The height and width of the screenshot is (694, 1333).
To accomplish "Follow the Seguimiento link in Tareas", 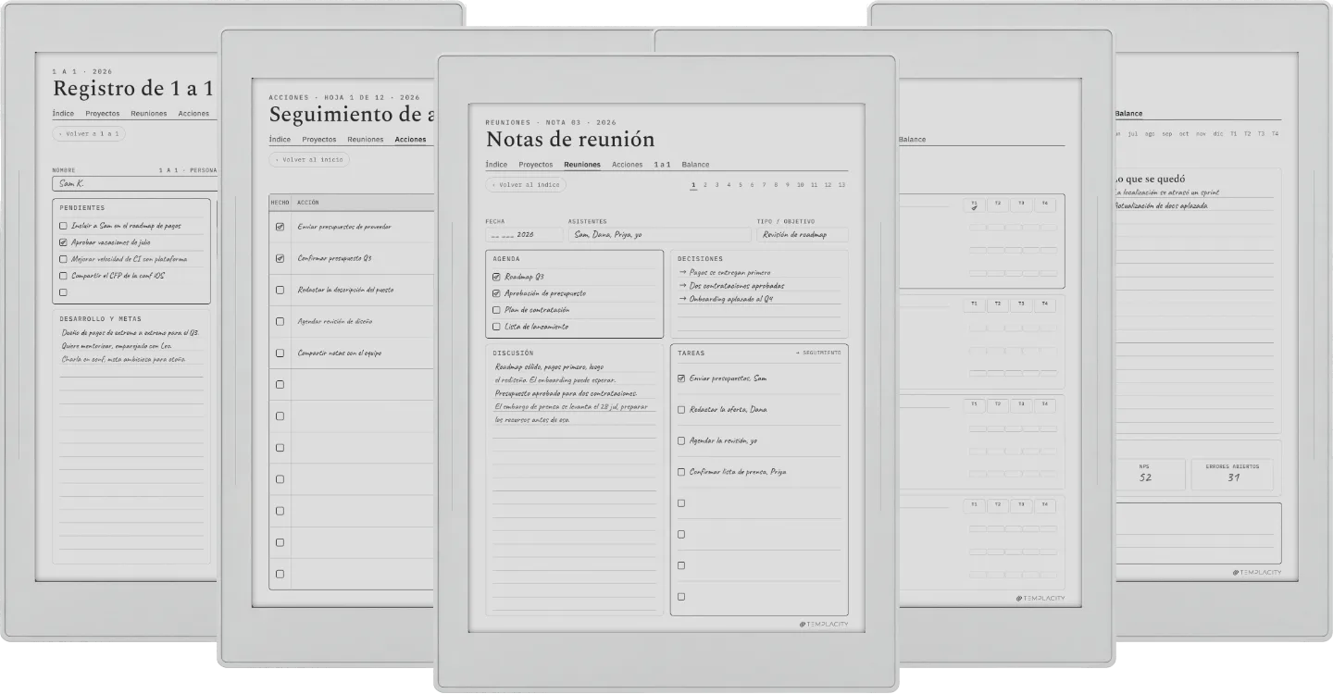I will 818,353.
